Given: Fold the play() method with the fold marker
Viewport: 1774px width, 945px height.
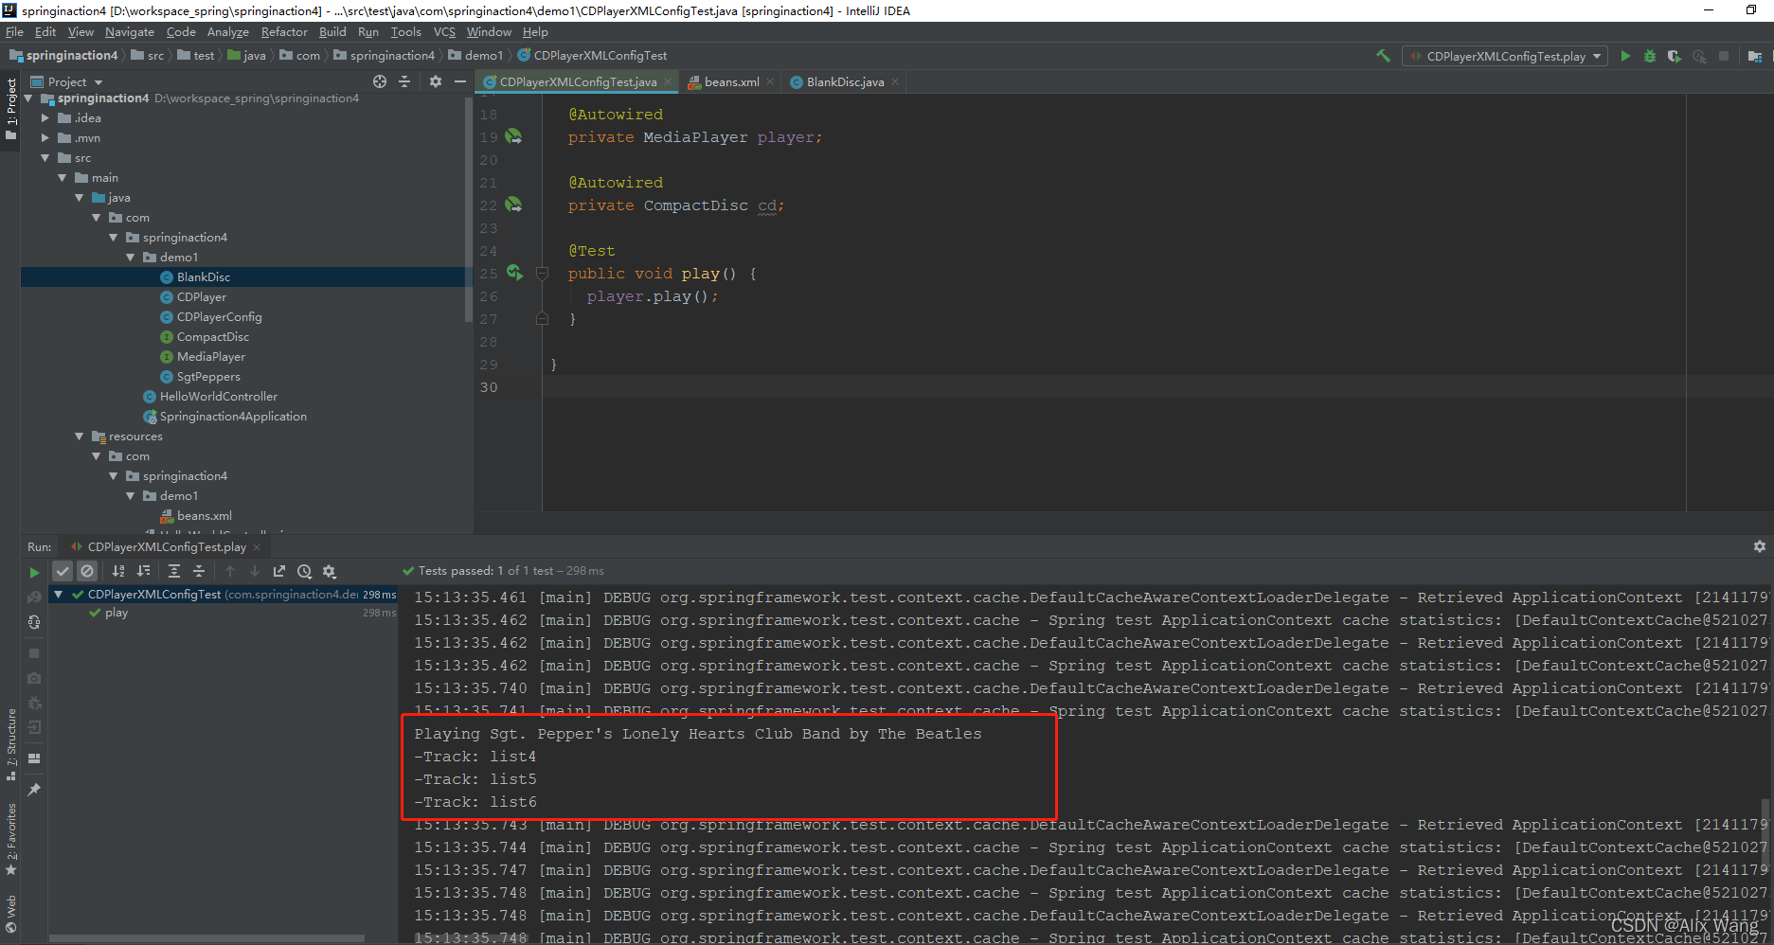Looking at the screenshot, I should [x=542, y=274].
